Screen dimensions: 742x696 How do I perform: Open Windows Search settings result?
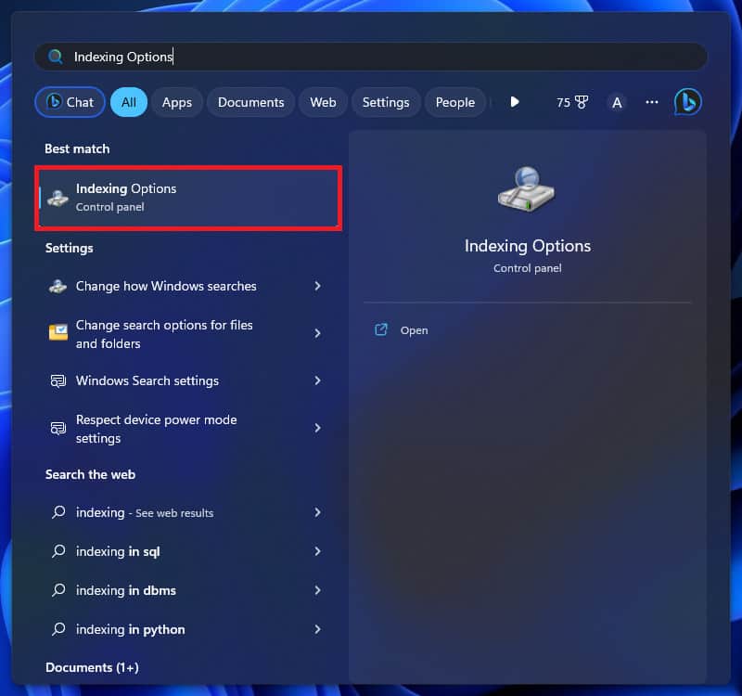[188, 380]
